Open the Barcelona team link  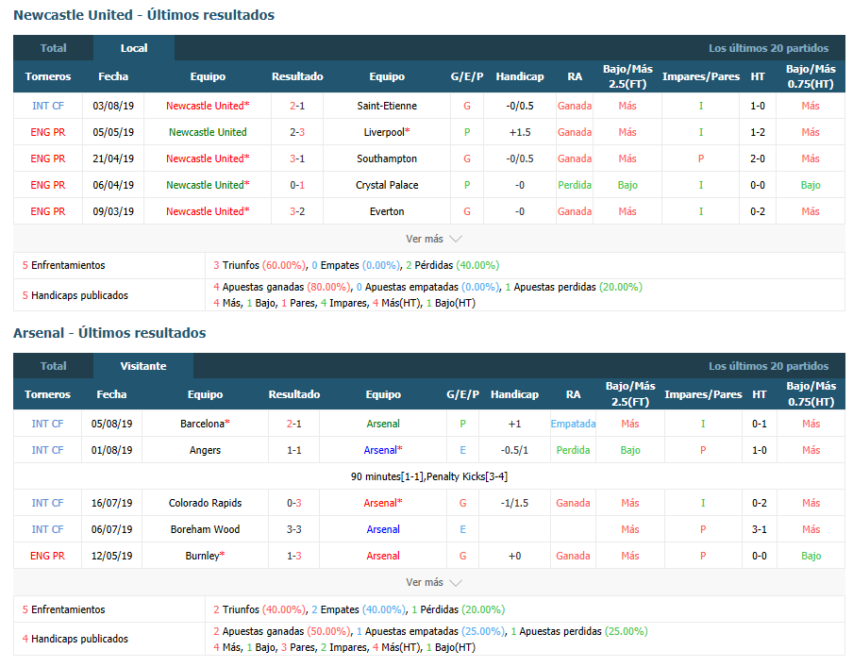[205, 424]
